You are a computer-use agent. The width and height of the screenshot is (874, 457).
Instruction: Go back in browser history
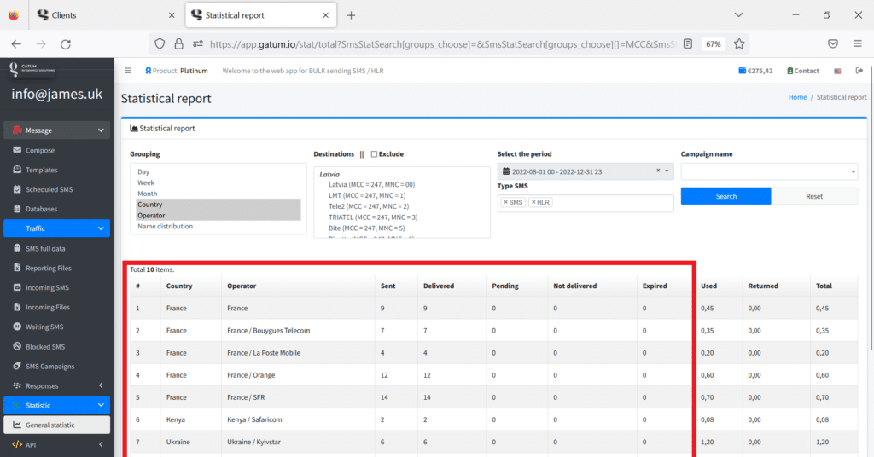tap(16, 44)
